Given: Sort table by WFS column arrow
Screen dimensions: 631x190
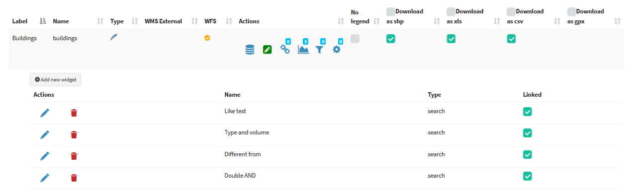Looking at the screenshot, I should tap(229, 21).
